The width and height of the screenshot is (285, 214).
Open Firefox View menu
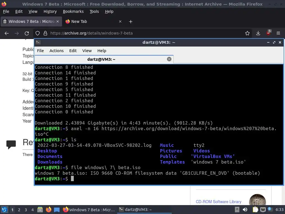[x=33, y=11]
